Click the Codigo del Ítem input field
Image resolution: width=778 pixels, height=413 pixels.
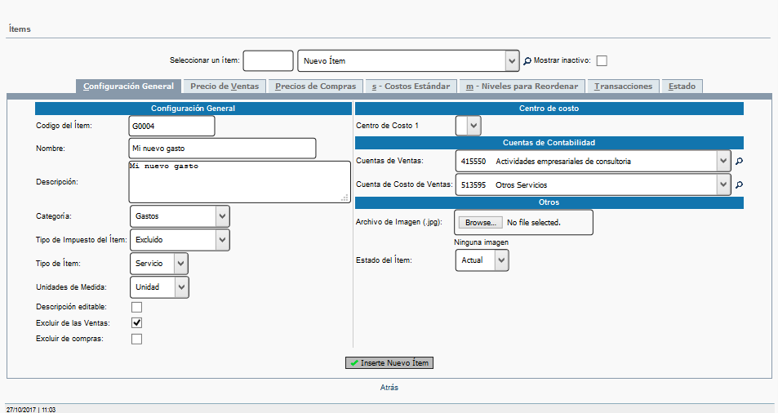171,126
